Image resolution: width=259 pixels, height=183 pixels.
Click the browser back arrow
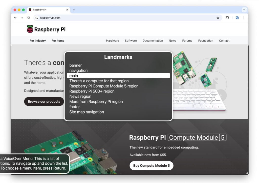(x=15, y=18)
